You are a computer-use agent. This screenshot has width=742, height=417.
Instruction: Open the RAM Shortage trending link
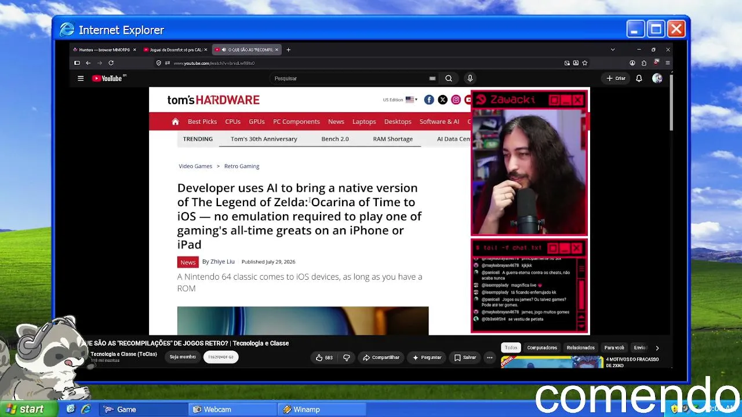(x=393, y=139)
